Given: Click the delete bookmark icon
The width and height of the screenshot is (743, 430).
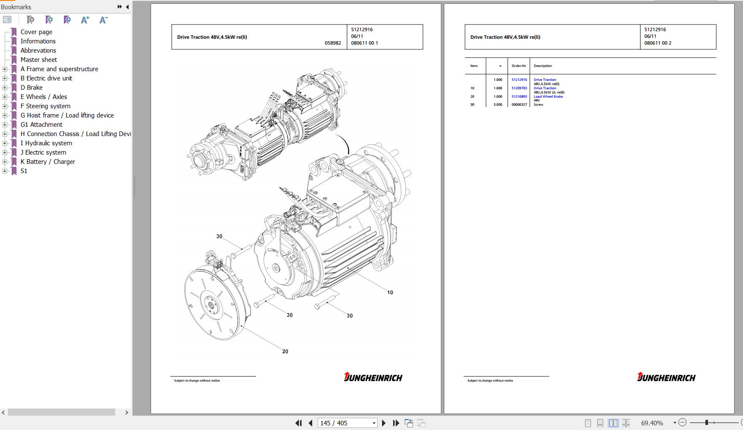Looking at the screenshot, I should tap(30, 20).
